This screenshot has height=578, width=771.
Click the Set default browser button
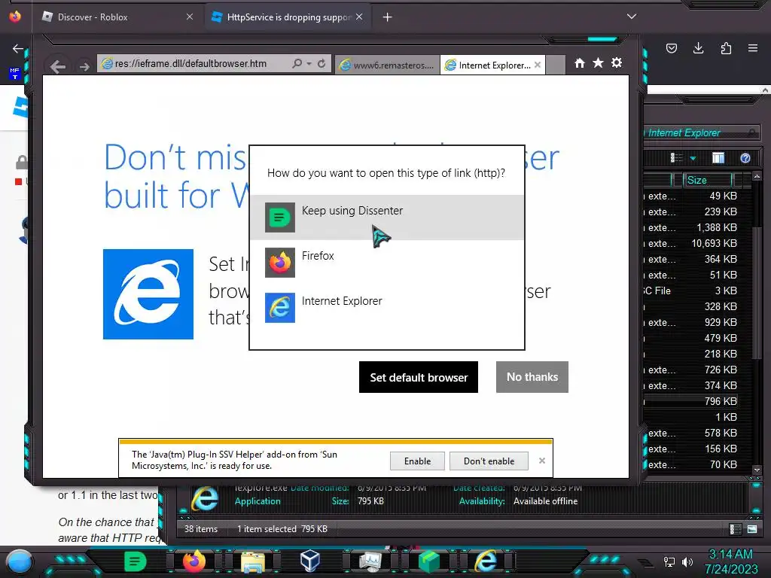[x=419, y=377]
